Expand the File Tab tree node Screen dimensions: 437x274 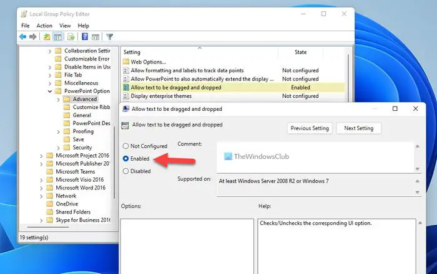point(49,75)
